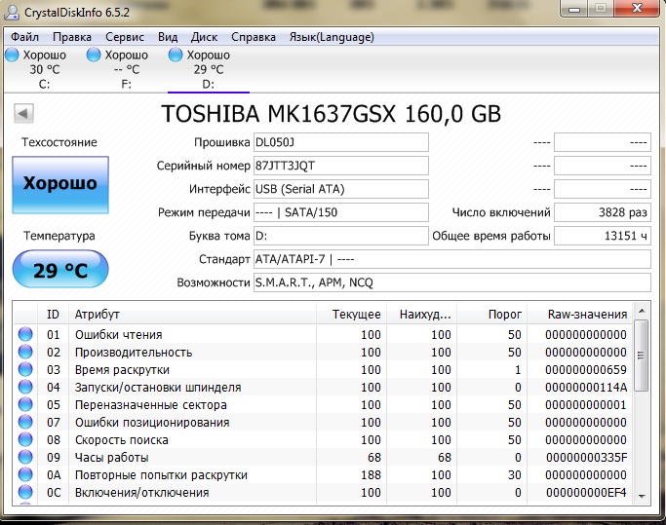Select drive C: status orb
Viewport: 666px width, 525px height.
tap(12, 56)
